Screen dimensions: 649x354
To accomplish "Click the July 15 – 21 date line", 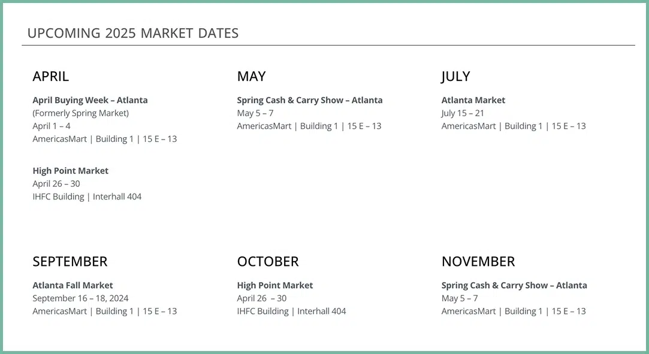I will pyautogui.click(x=463, y=113).
